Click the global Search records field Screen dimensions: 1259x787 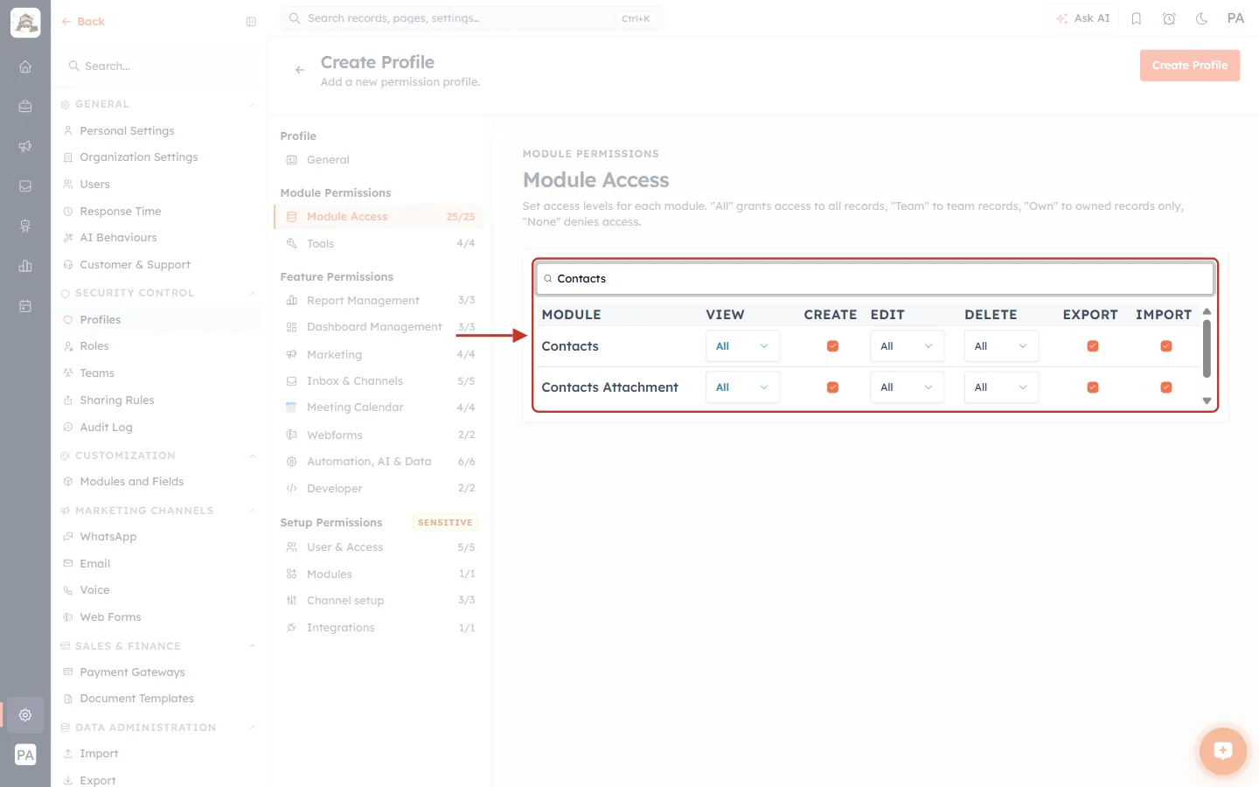(x=471, y=18)
